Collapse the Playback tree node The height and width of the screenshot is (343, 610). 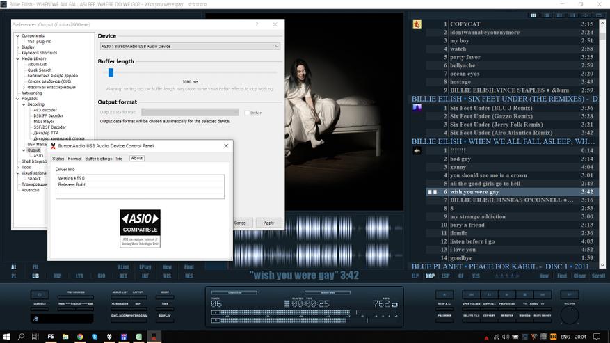[x=17, y=99]
